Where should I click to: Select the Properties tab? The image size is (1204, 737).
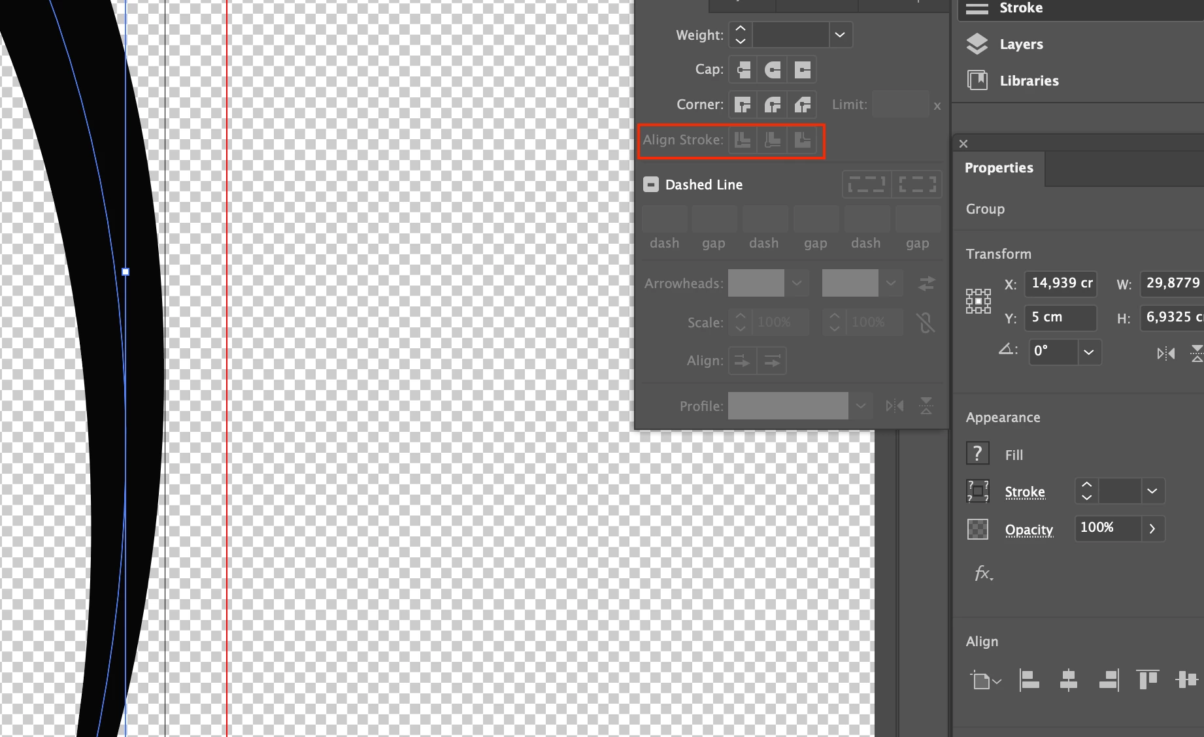[999, 168]
